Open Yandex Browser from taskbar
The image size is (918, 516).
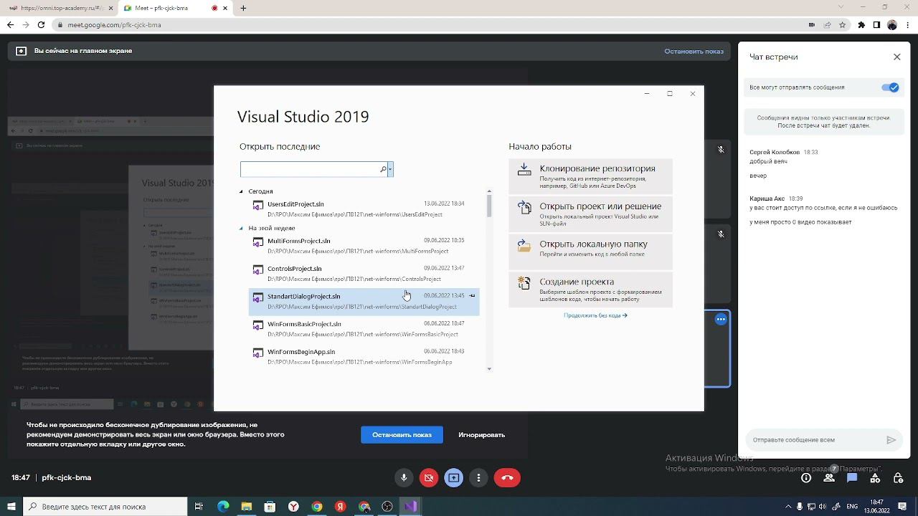[293, 507]
